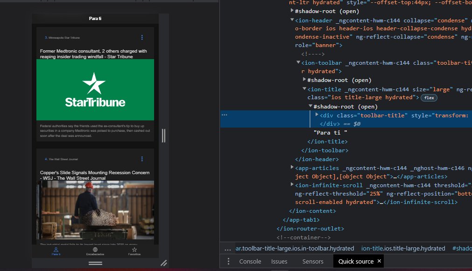This screenshot has width=472, height=271.
Task: Click the Minneapolis Star Tribune source label
Action: point(64,38)
